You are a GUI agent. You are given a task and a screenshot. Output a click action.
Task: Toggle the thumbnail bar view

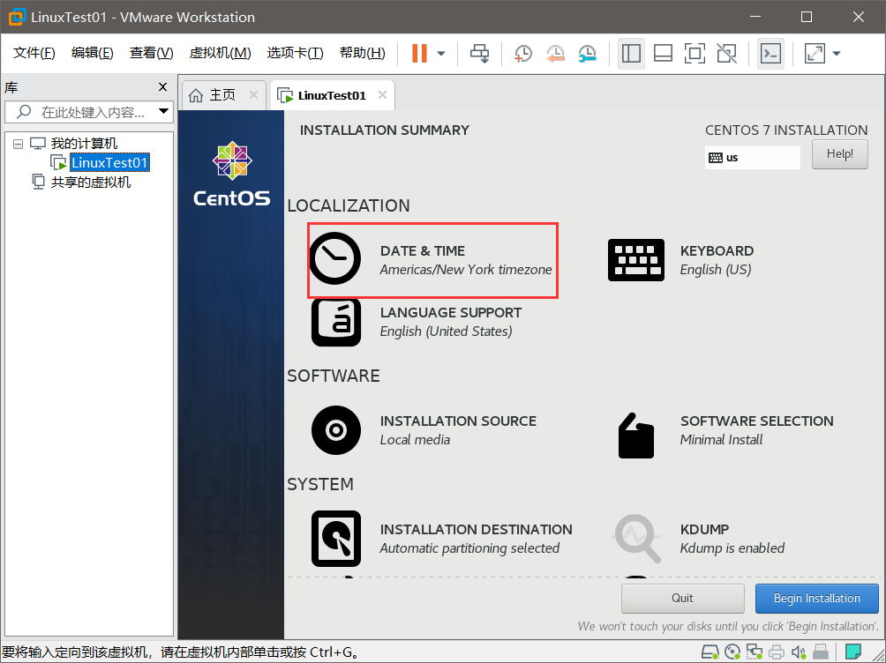pyautogui.click(x=663, y=54)
